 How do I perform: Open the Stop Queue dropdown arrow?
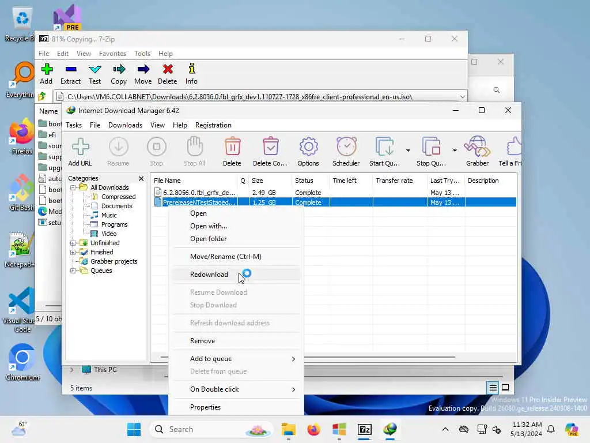[455, 151]
